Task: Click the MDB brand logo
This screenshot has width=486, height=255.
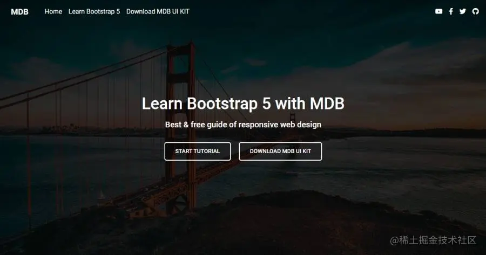Action: (19, 12)
